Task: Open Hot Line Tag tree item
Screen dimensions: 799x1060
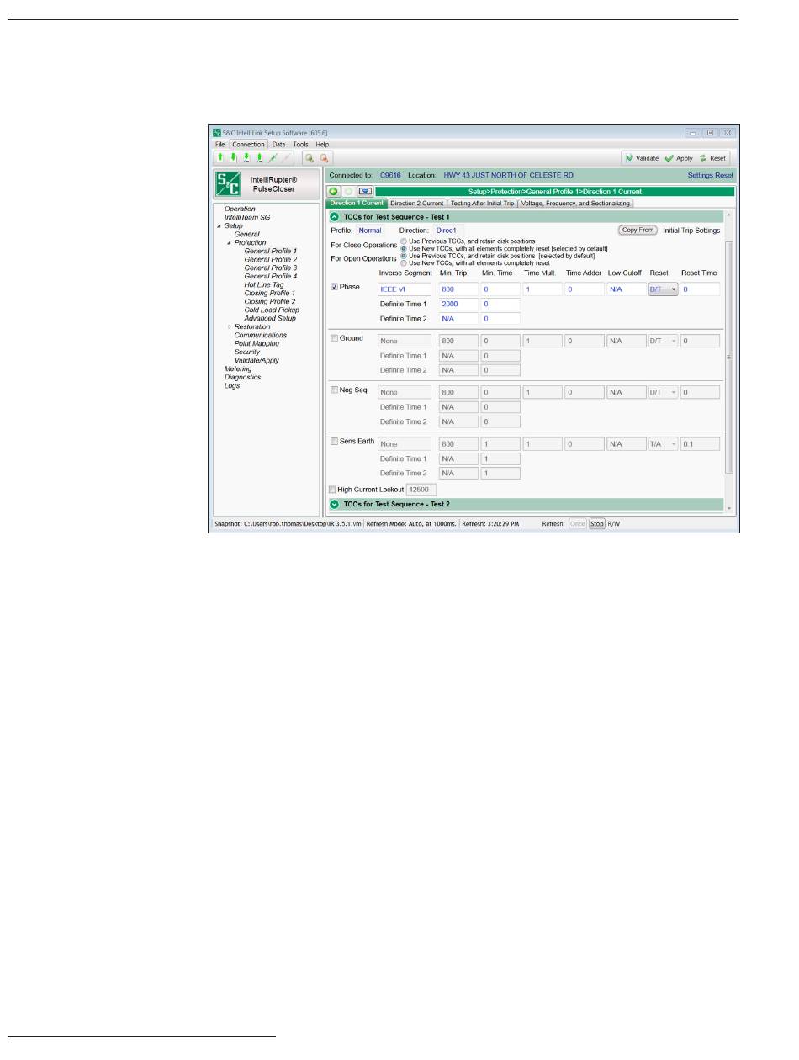Action: click(x=263, y=284)
